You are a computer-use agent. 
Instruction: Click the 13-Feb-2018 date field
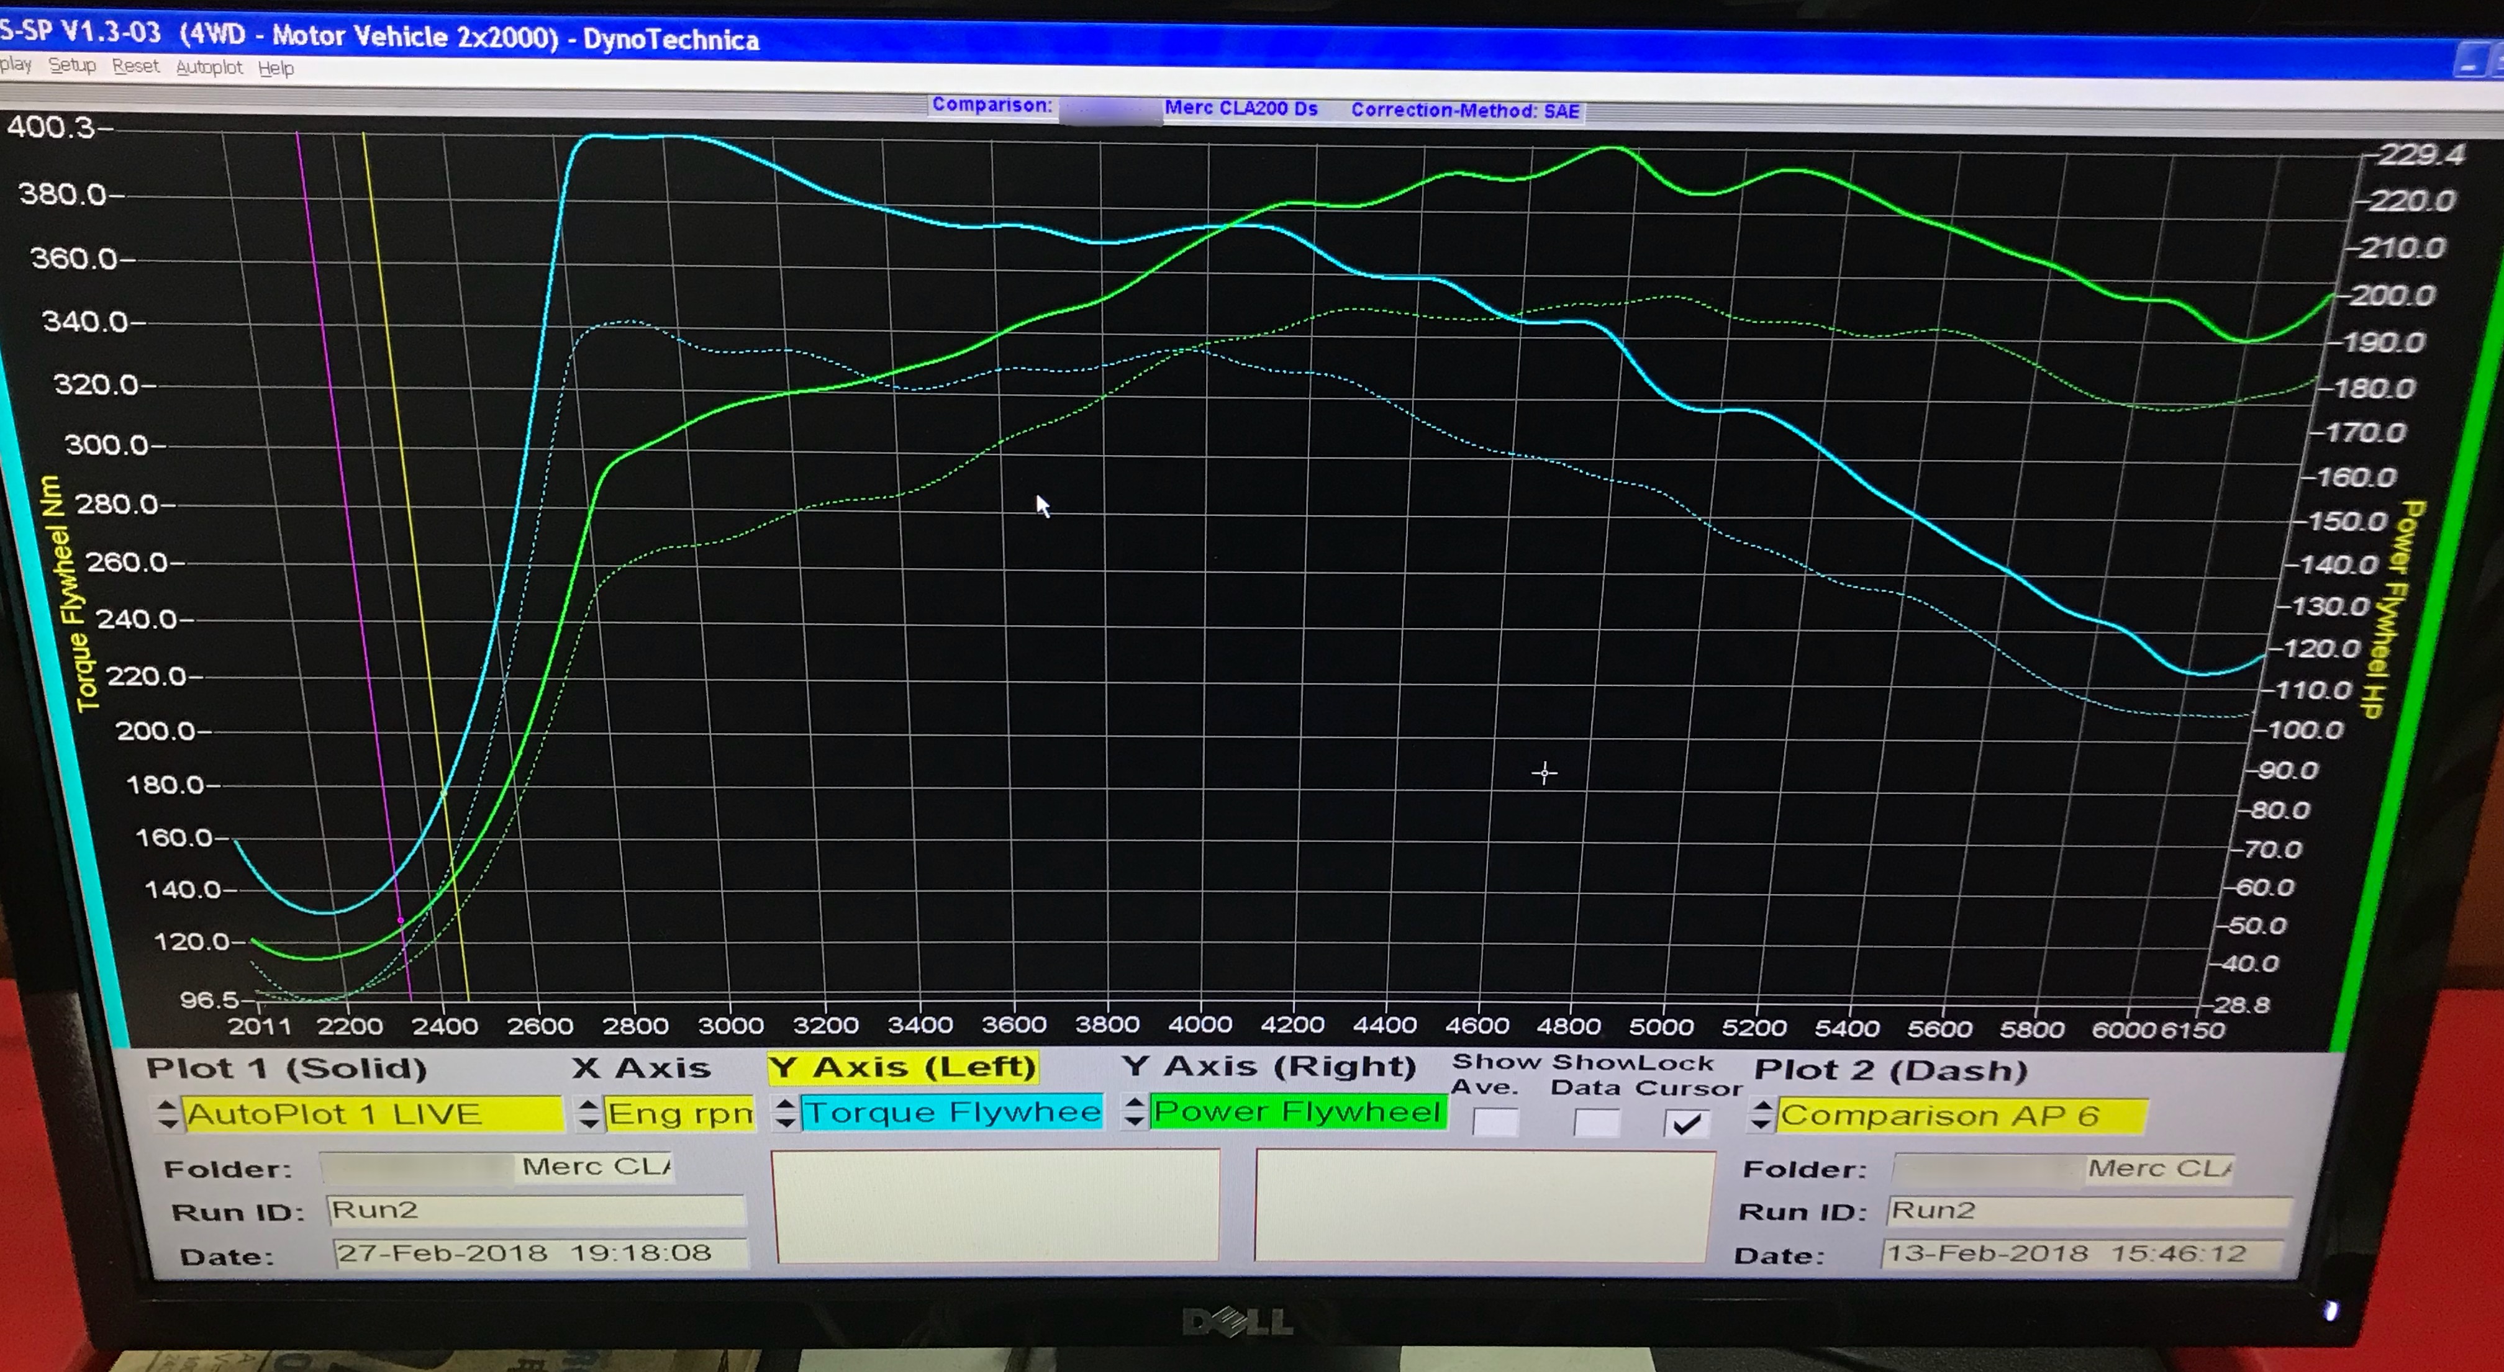[2082, 1255]
